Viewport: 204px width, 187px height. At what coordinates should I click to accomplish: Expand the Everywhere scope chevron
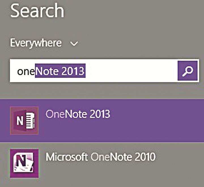(x=74, y=44)
